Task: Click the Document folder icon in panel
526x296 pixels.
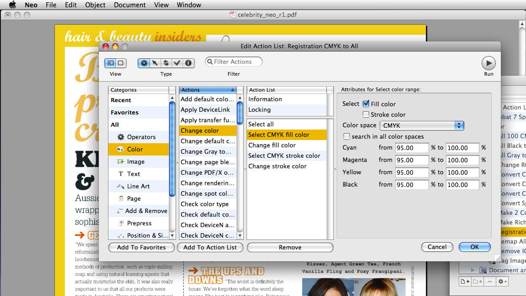Action: click(483, 270)
